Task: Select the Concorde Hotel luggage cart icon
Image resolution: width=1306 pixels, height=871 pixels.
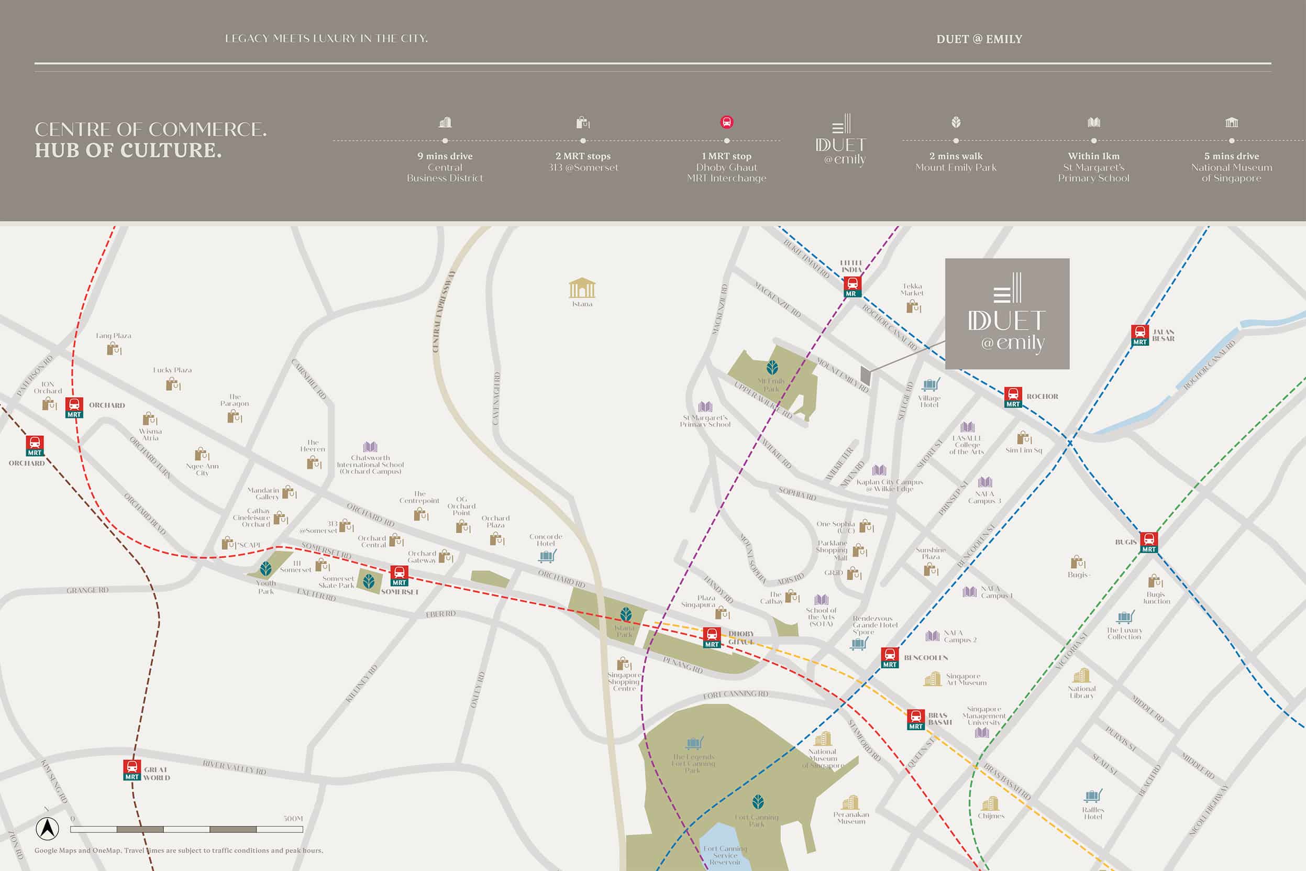Action: [x=548, y=556]
